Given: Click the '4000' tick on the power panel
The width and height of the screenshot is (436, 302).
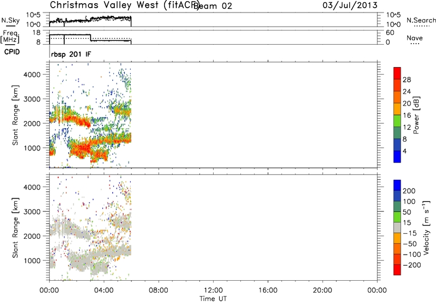Looking at the screenshot, I should (32, 75).
